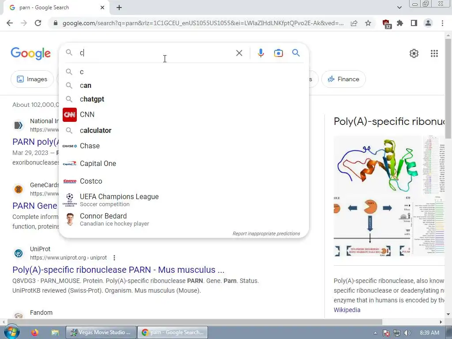The height and width of the screenshot is (339, 452).
Task: Open the Action Center flag icon
Action: [x=386, y=333]
